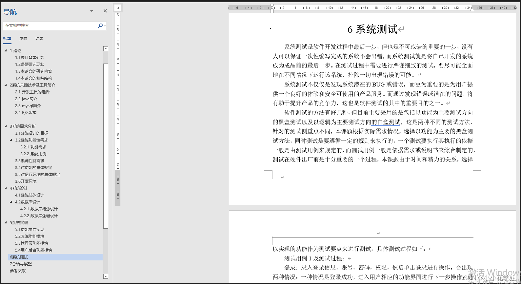Click the tab stop selector at ruler corner
The height and width of the screenshot is (284, 521).
(x=118, y=8)
